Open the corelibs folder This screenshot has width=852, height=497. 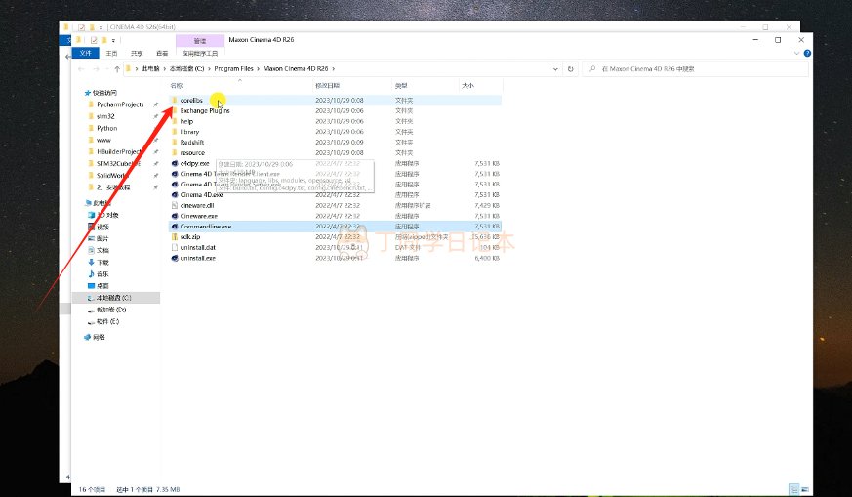click(x=190, y=101)
